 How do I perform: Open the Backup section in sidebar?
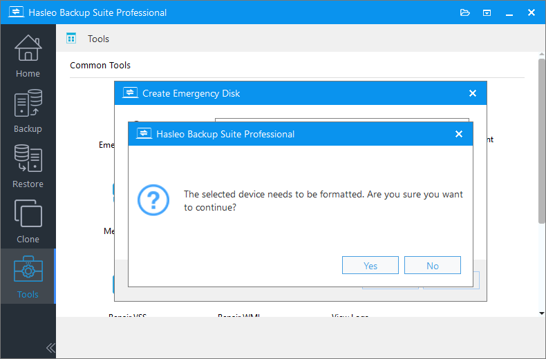pyautogui.click(x=28, y=111)
